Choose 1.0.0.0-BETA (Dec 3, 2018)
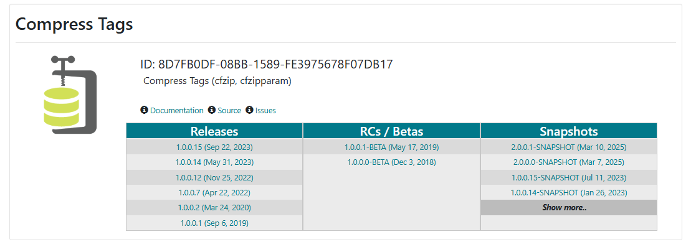This screenshot has height=247, width=696. [x=391, y=162]
